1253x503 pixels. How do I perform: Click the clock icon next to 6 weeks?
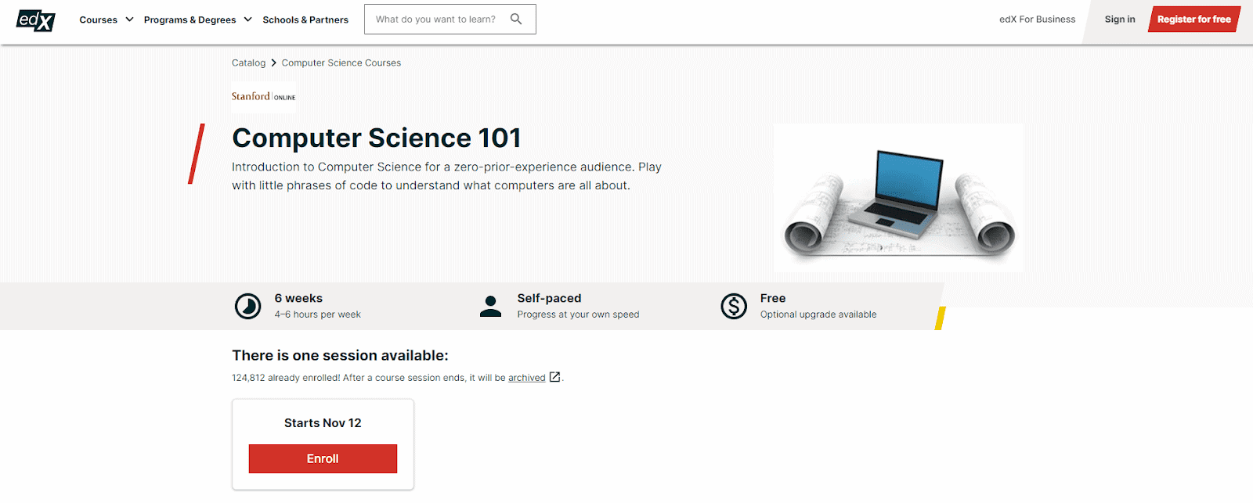click(x=247, y=306)
